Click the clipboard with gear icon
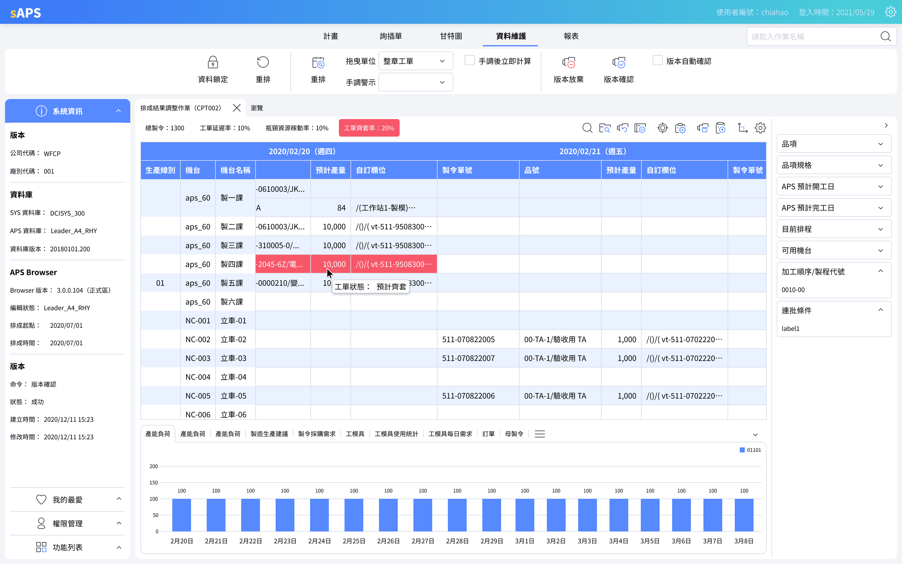 pyautogui.click(x=680, y=128)
